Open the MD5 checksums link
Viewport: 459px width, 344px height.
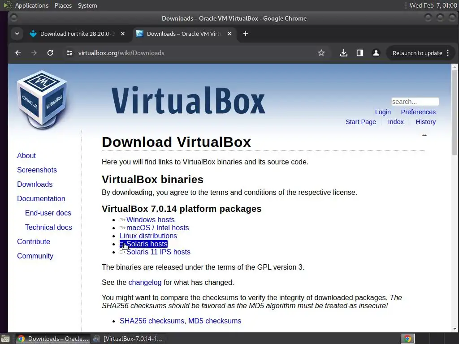click(x=215, y=321)
